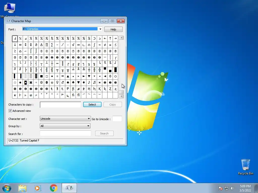Choose the white smiling face character

tap(42, 82)
